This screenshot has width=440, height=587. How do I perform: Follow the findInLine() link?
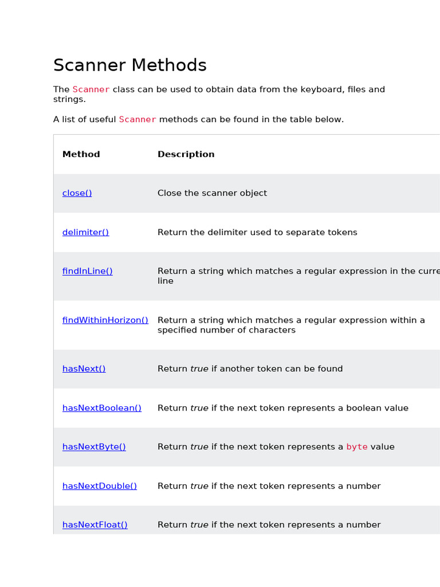click(88, 271)
